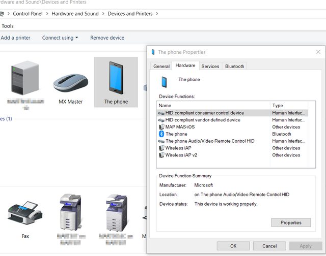Select the MAP MAS-iOS row
This screenshot has height=256, width=326.
pos(232,127)
